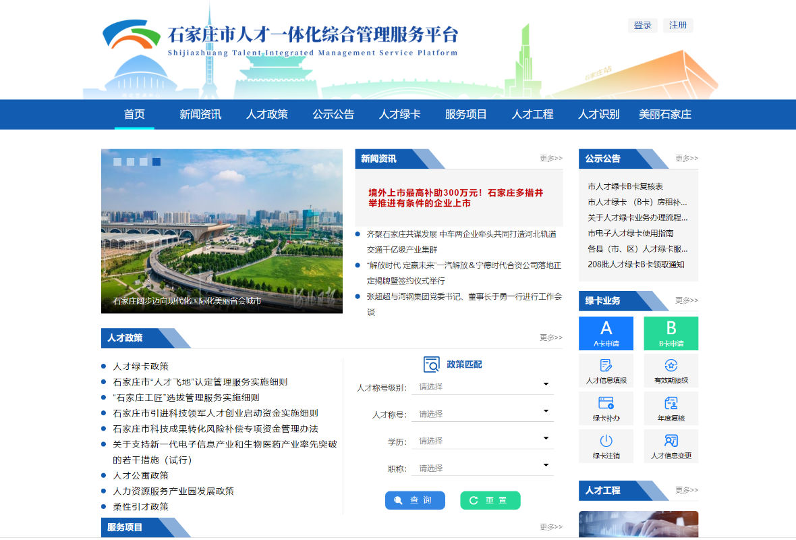Open the 人才政策 navigation menu item
The width and height of the screenshot is (796, 540).
click(266, 114)
